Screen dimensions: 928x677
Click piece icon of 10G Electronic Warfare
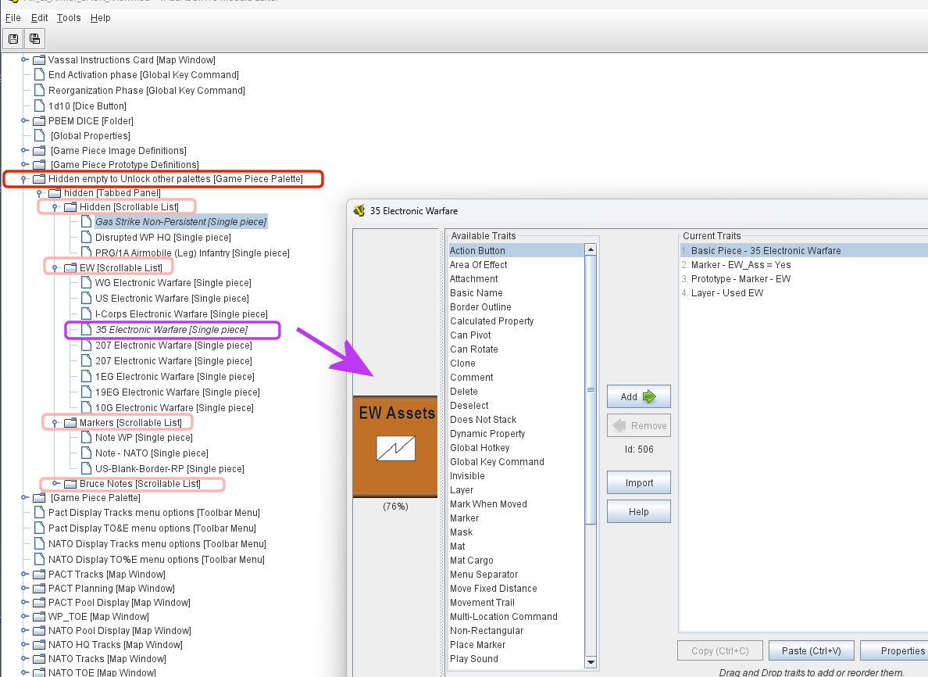pyautogui.click(x=86, y=407)
